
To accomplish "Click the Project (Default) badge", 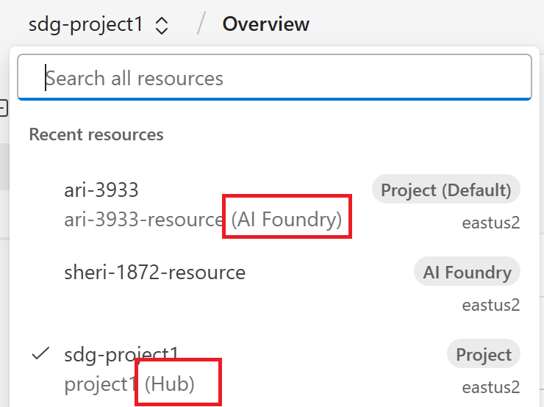I will (445, 190).
